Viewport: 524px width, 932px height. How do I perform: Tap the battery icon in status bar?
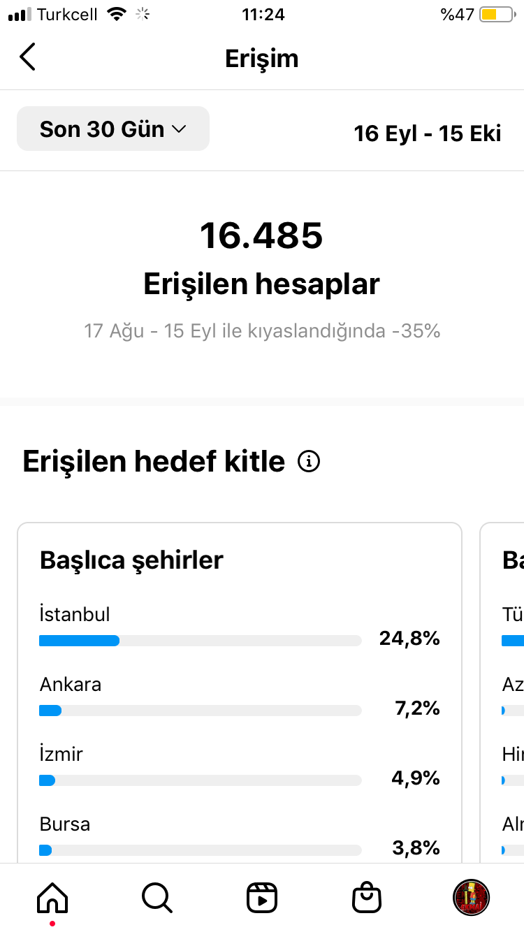[x=497, y=14]
